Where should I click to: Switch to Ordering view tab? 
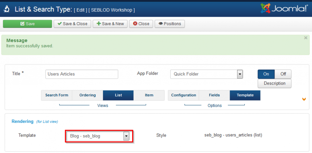[x=88, y=95]
